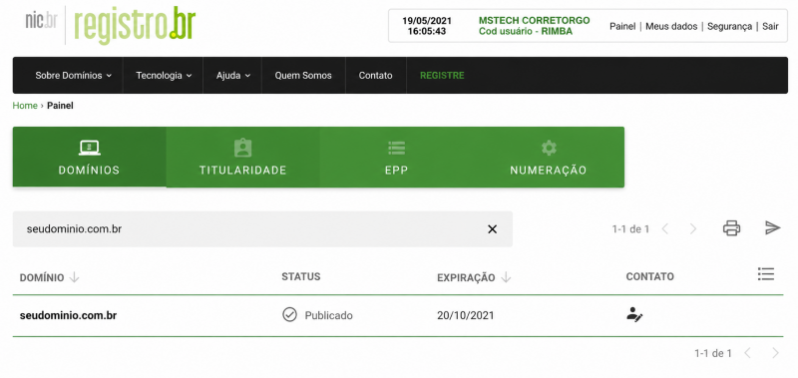The height and width of the screenshot is (378, 798).
Task: Switch to the Titularidade tab
Action: pyautogui.click(x=242, y=157)
